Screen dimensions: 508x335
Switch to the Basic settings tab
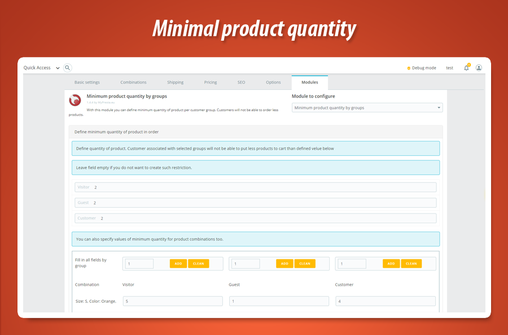tap(87, 82)
